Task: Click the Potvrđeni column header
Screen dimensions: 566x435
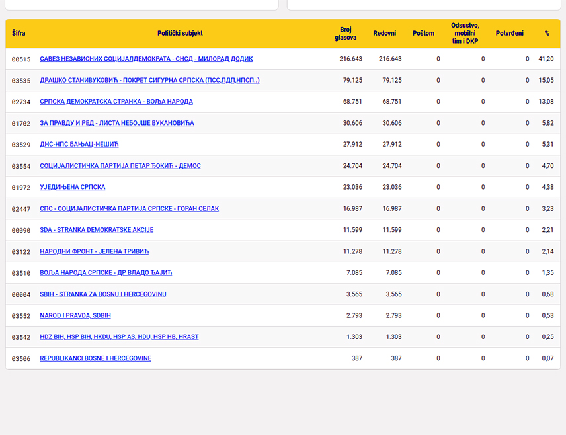Action: click(509, 33)
